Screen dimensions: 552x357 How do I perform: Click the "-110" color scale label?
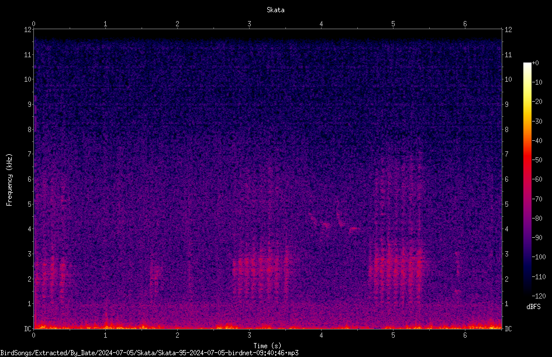click(x=539, y=277)
